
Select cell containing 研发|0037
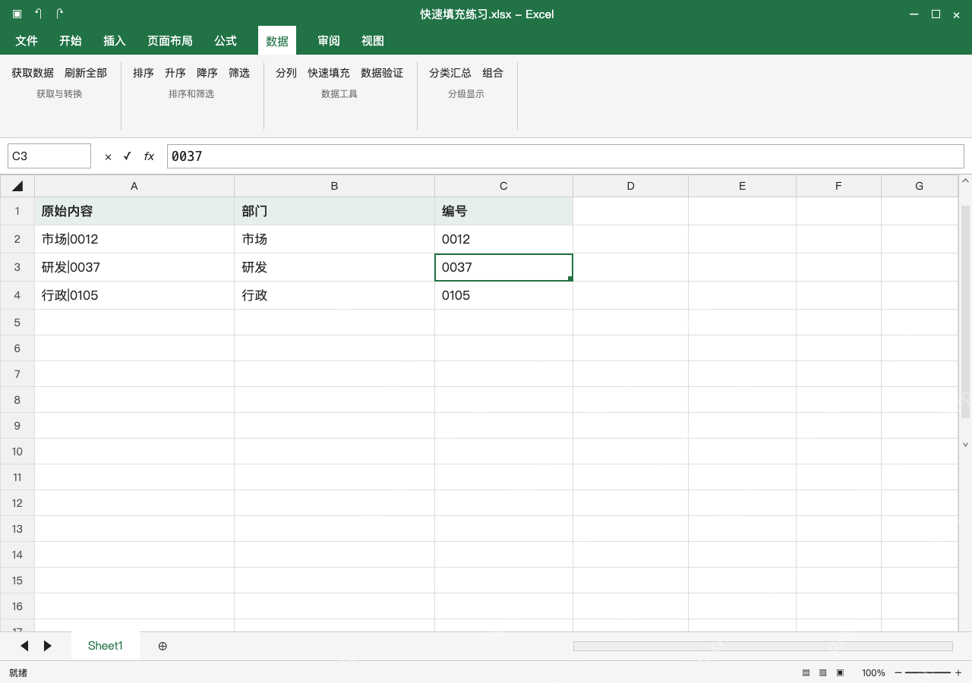(134, 267)
